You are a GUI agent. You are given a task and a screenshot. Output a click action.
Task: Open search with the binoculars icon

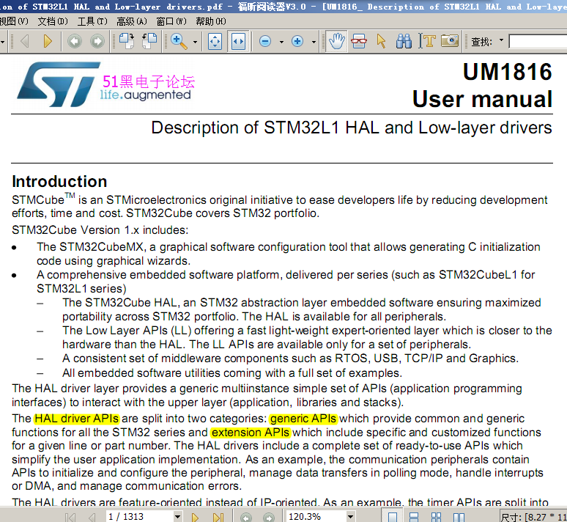point(404,41)
